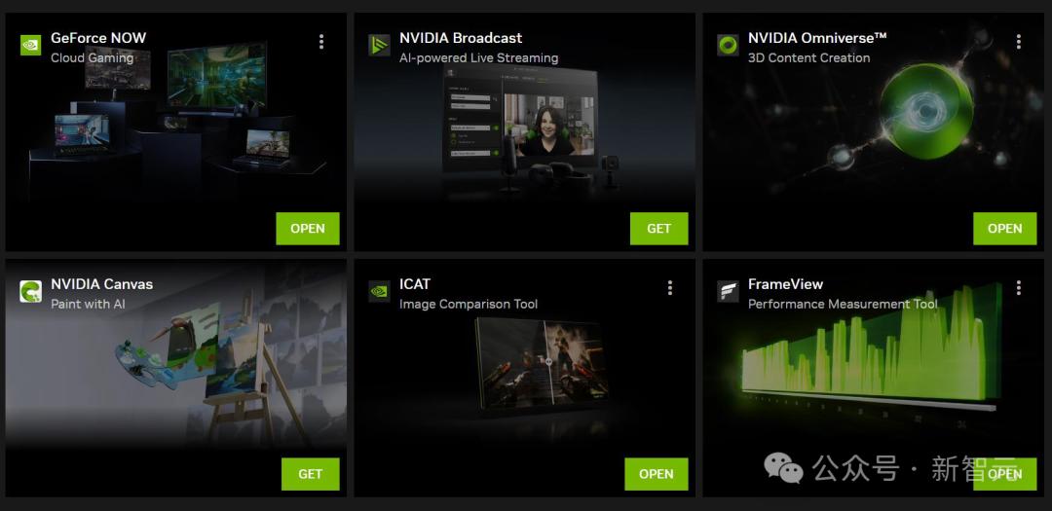The height and width of the screenshot is (511, 1052).
Task: Select the ICAT split-screen comparison image
Action: [x=542, y=363]
